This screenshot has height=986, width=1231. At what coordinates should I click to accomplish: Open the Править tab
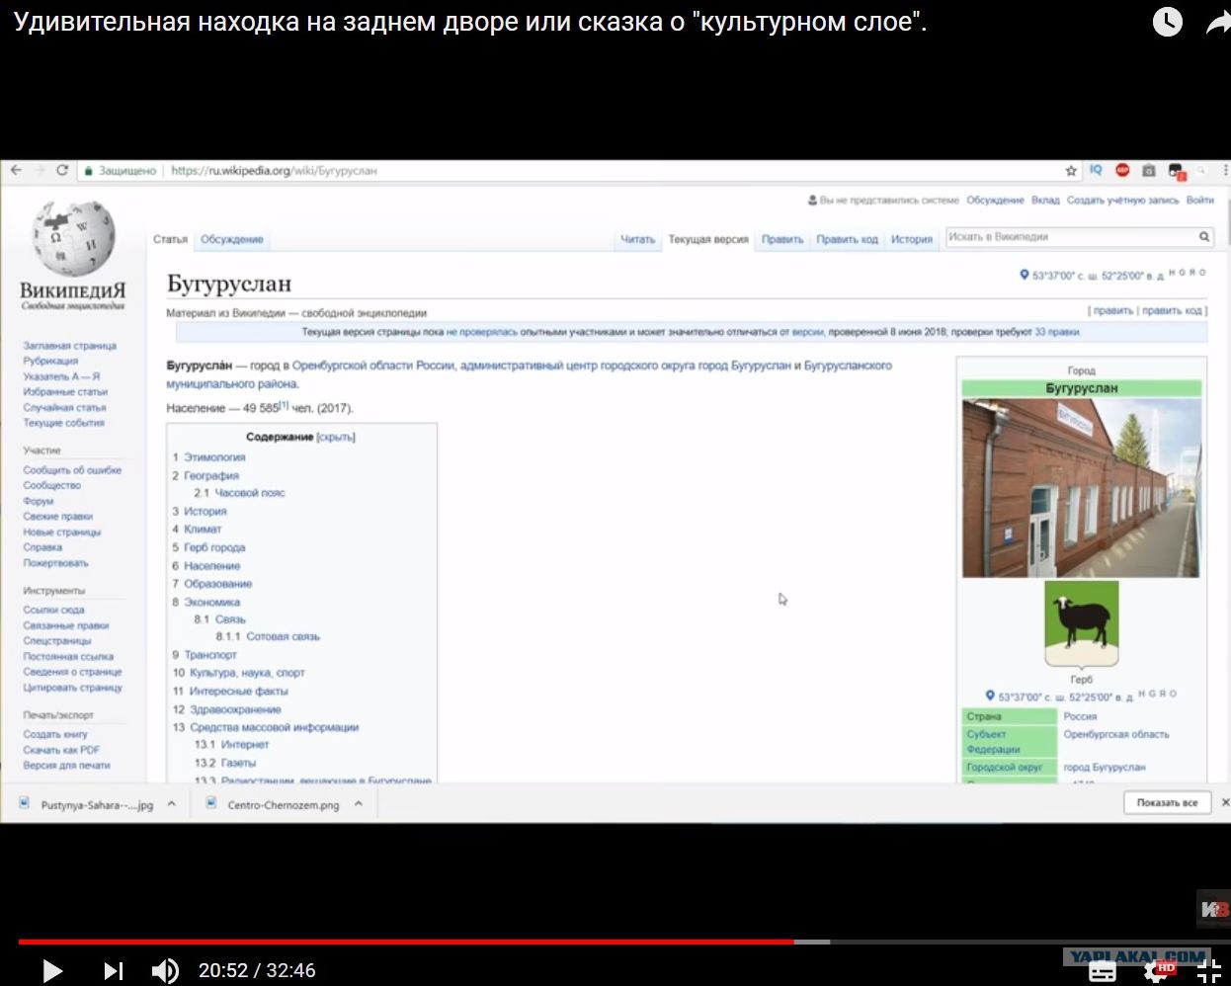[x=782, y=239]
